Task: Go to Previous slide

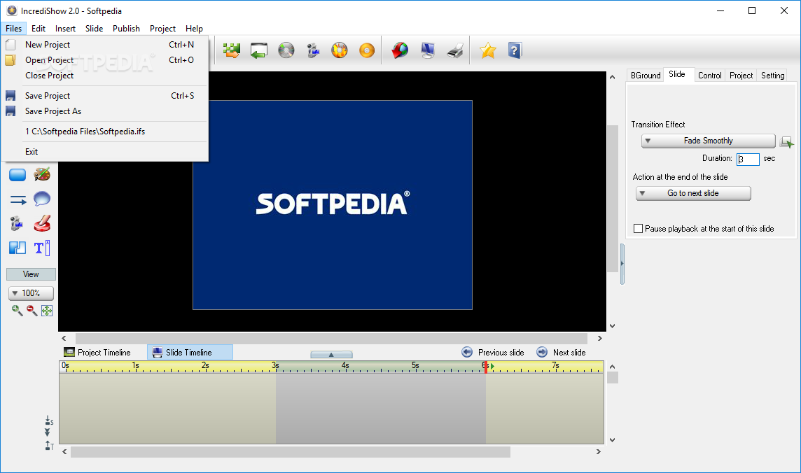Action: tap(493, 353)
